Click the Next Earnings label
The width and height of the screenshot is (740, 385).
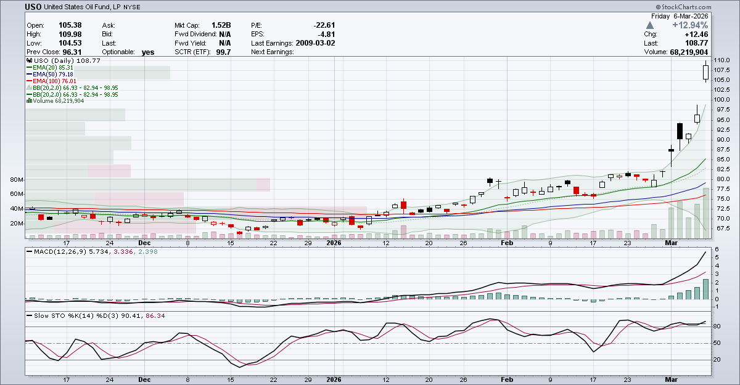pos(272,52)
